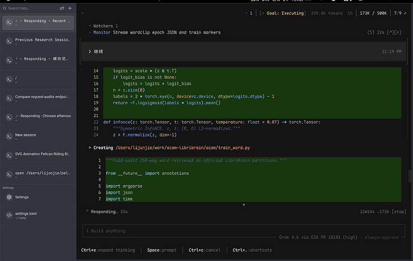
Task: Open the Compare request-audits endpoint tab
Action: point(38,99)
